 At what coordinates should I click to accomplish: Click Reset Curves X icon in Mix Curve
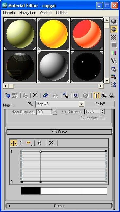pos(51,143)
